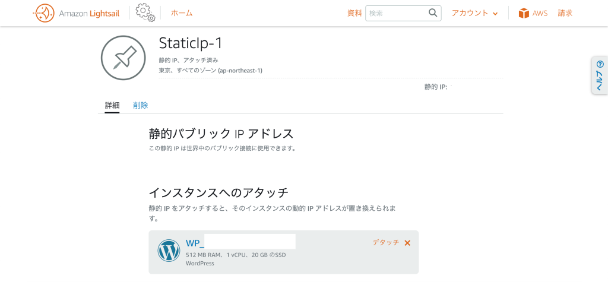This screenshot has height=282, width=608.
Task: Click the static IP pushpin icon
Action: point(123,58)
